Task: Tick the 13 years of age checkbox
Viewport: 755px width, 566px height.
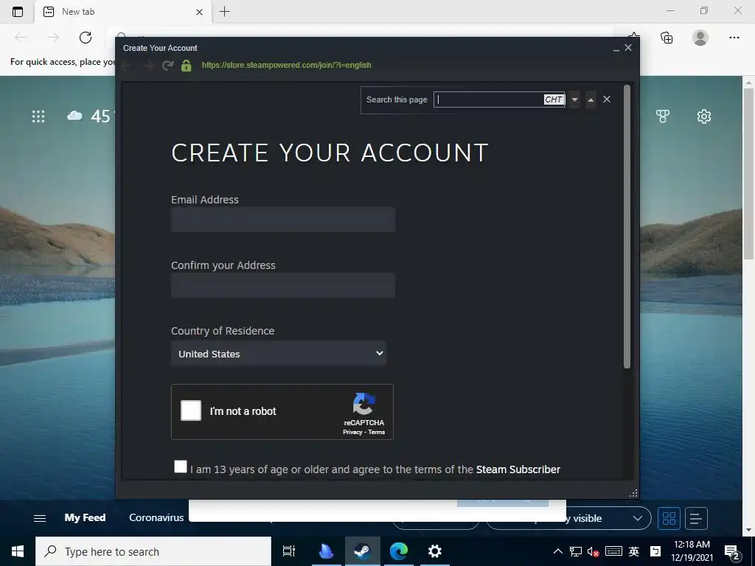Action: point(181,467)
